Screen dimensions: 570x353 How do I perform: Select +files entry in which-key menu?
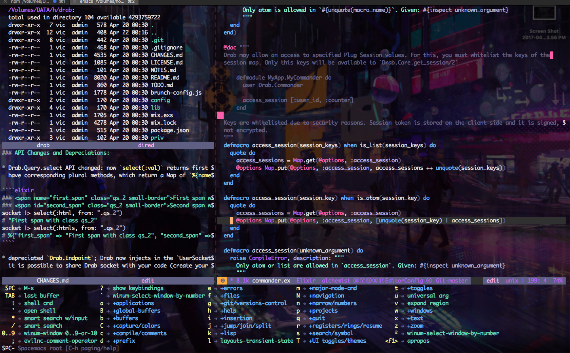(230, 296)
